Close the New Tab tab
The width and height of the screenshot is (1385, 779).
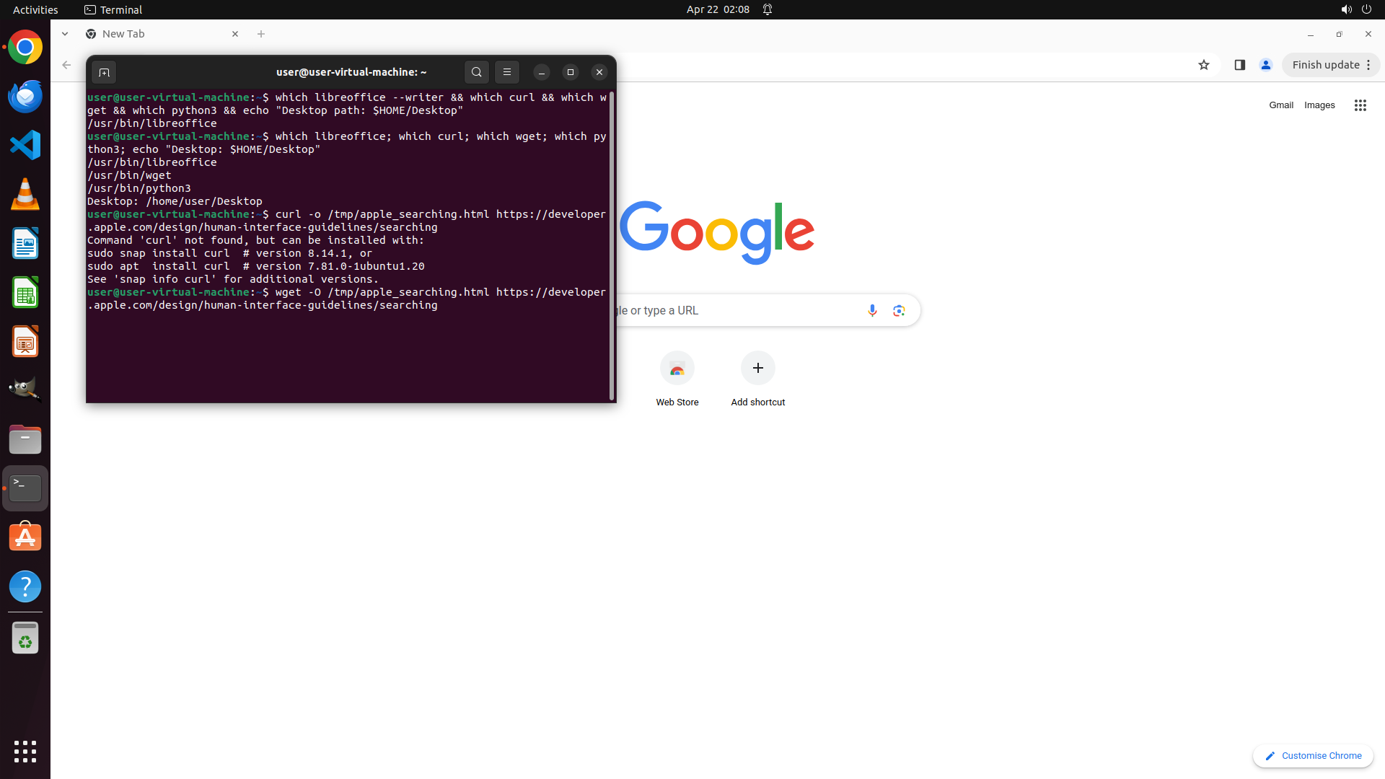[235, 34]
